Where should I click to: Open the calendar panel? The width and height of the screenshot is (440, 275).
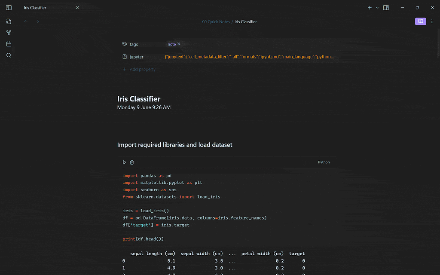(x=9, y=43)
